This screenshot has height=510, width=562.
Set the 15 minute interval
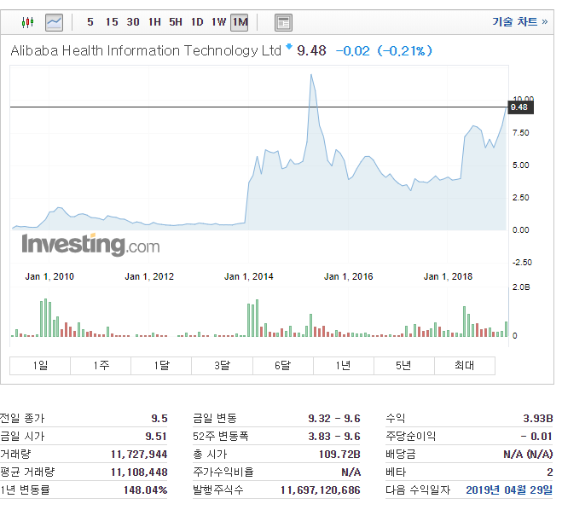(112, 22)
